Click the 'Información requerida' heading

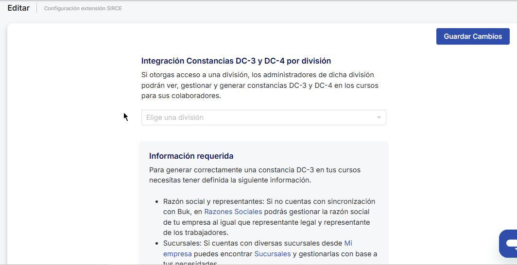[x=191, y=156]
